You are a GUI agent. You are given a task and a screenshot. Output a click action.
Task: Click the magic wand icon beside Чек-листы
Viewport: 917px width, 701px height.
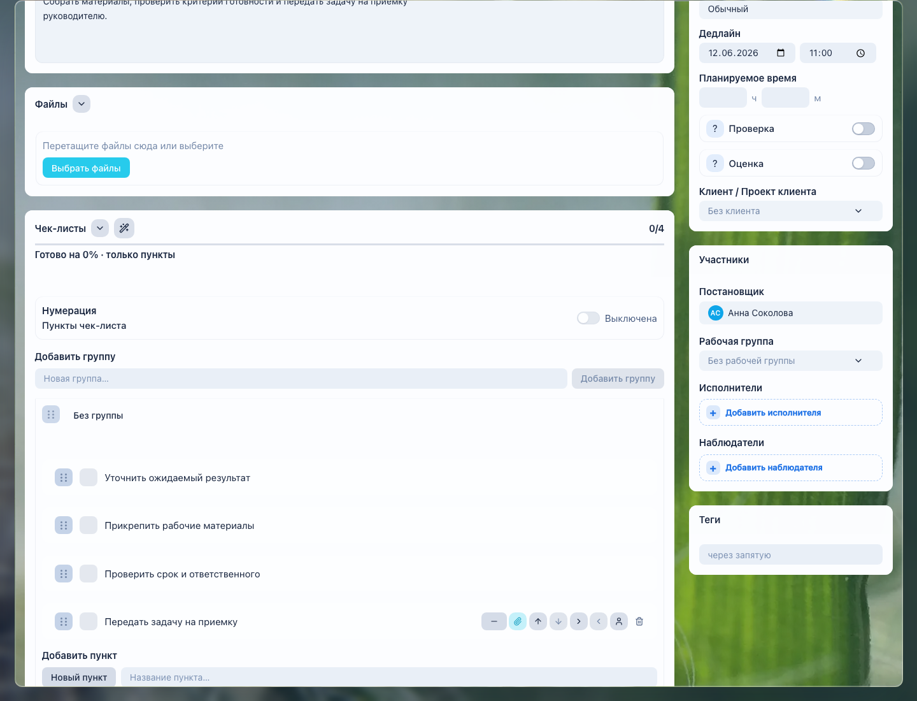(x=124, y=228)
